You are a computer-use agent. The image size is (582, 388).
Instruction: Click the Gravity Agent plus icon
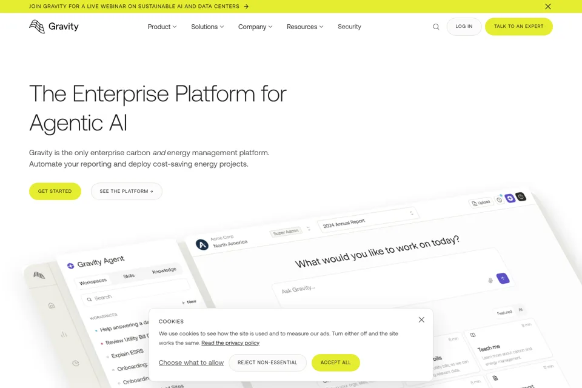(70, 266)
